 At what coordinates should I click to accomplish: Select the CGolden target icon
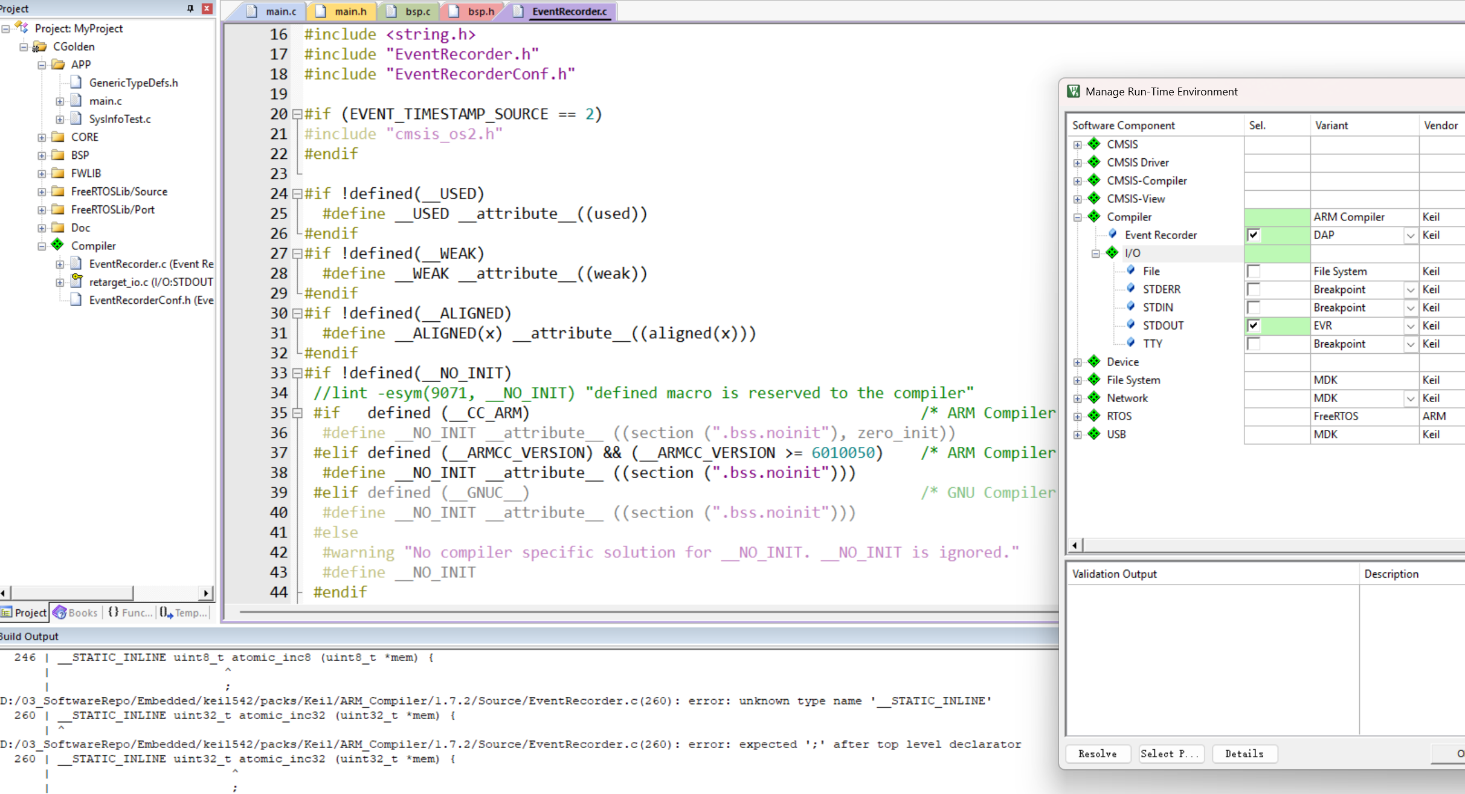click(x=39, y=46)
